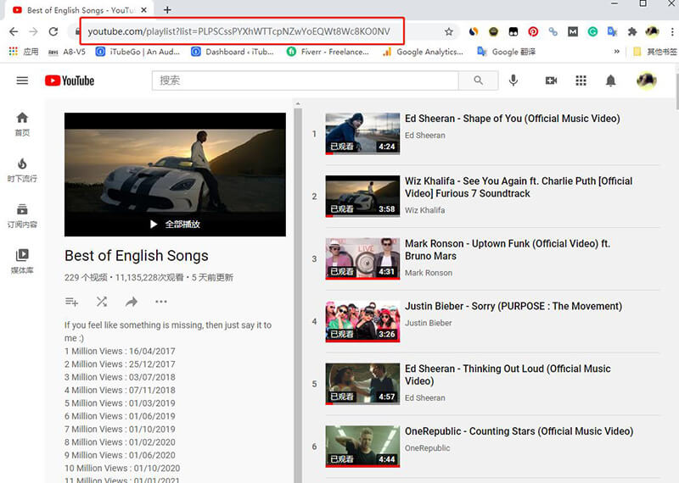Open Chrome's three-dot menu
The width and height of the screenshot is (679, 483).
coord(671,31)
